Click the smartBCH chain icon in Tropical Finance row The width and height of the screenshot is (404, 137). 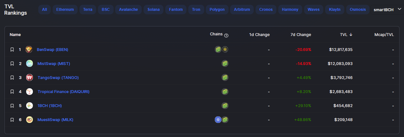[x=225, y=92]
